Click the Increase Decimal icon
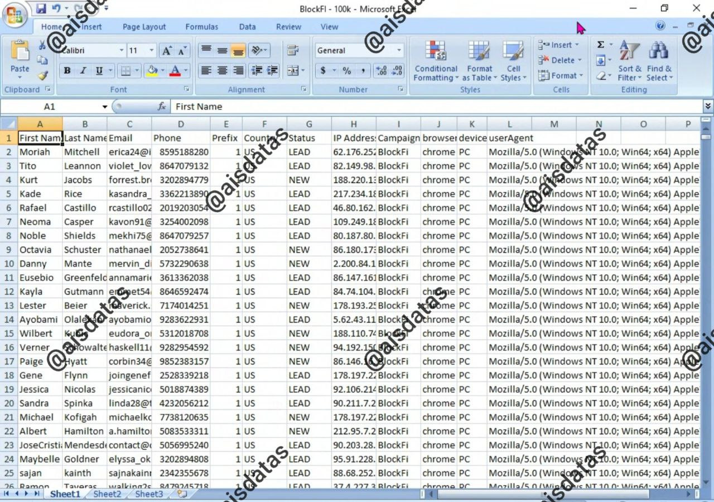Image resolution: width=714 pixels, height=502 pixels. coord(382,70)
